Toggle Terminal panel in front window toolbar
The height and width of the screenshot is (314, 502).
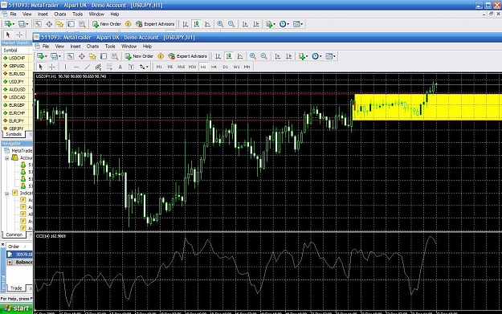[104, 56]
